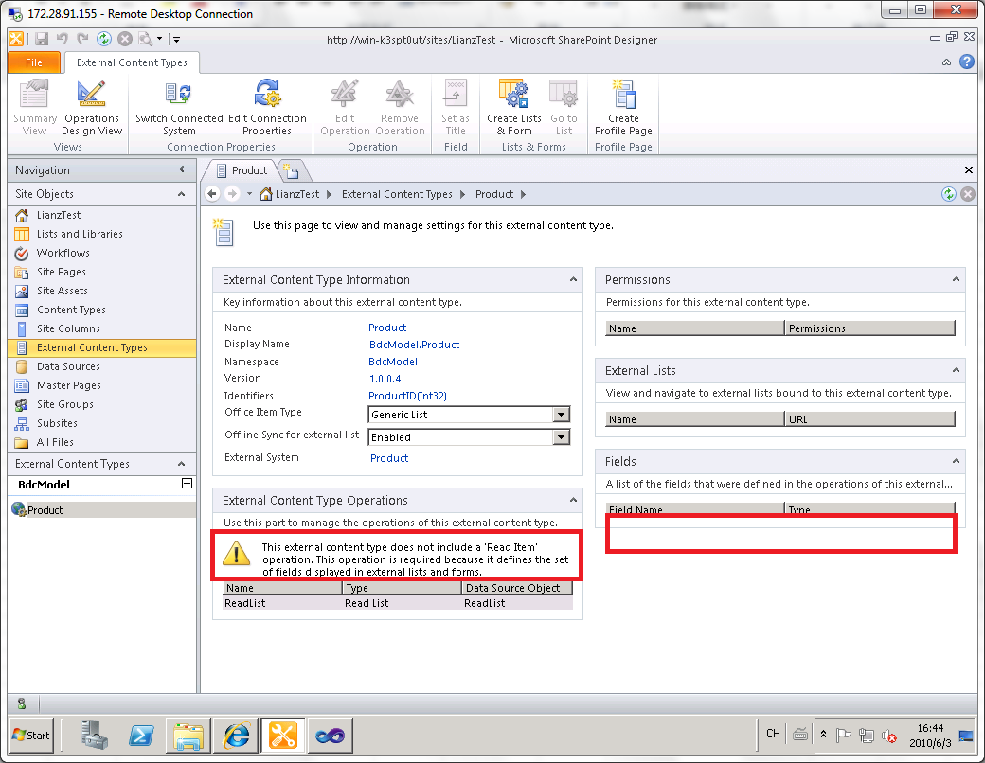This screenshot has width=985, height=763.
Task: Open File tab
Action: [34, 62]
